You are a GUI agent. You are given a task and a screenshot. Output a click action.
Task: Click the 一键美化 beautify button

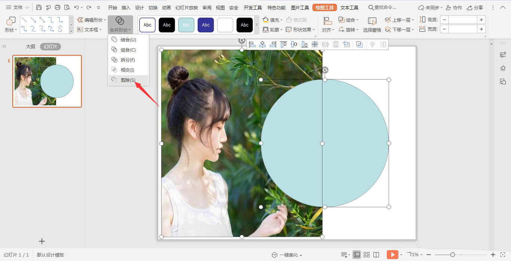[x=287, y=255]
